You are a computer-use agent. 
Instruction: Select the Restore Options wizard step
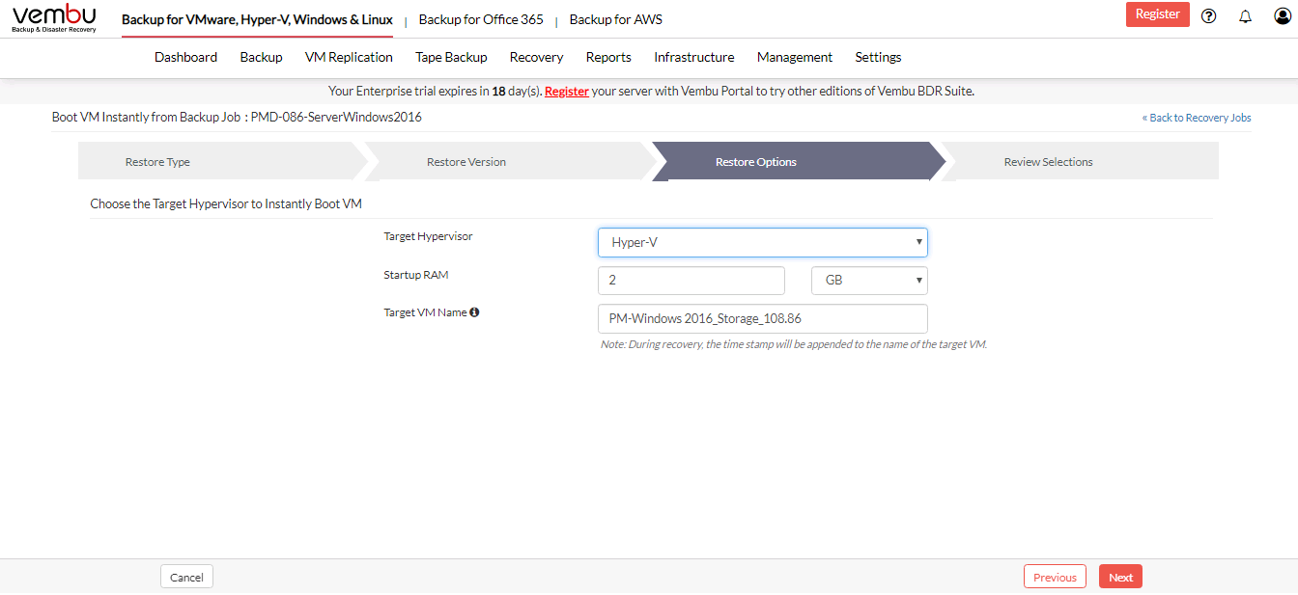tap(797, 162)
